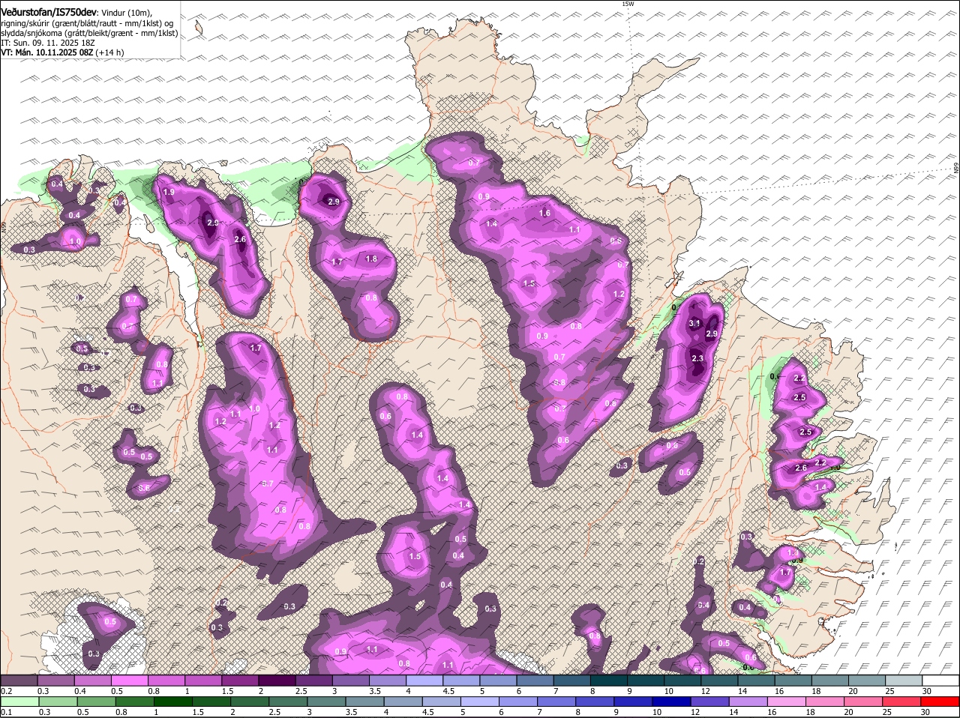
Task: Click the 1.8 precipitation value on the map
Action: coord(371,259)
